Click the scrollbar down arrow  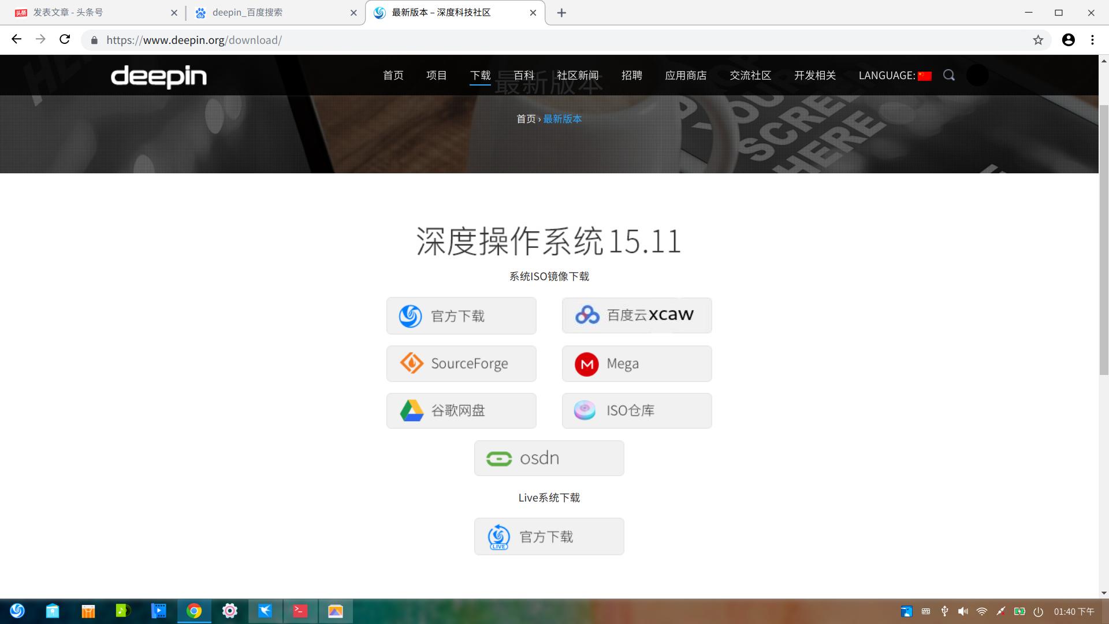[1104, 593]
